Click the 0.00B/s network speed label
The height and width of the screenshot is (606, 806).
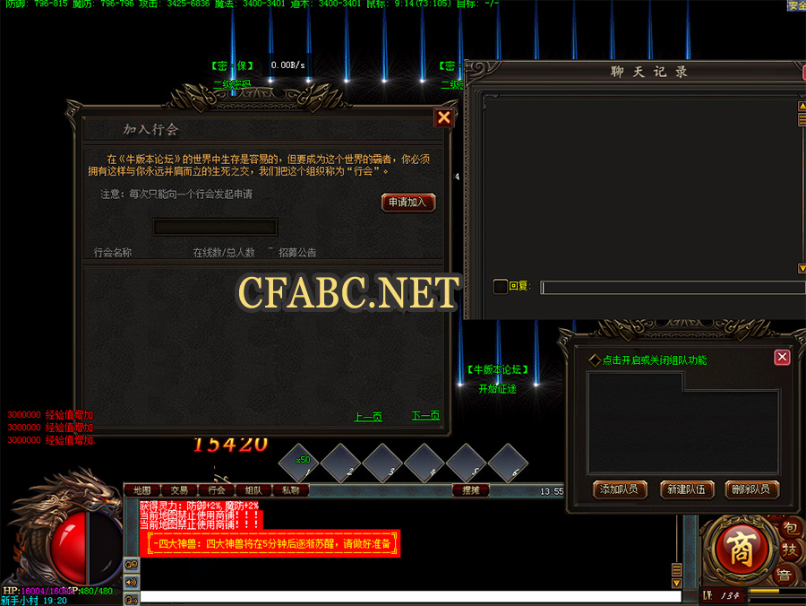point(287,65)
